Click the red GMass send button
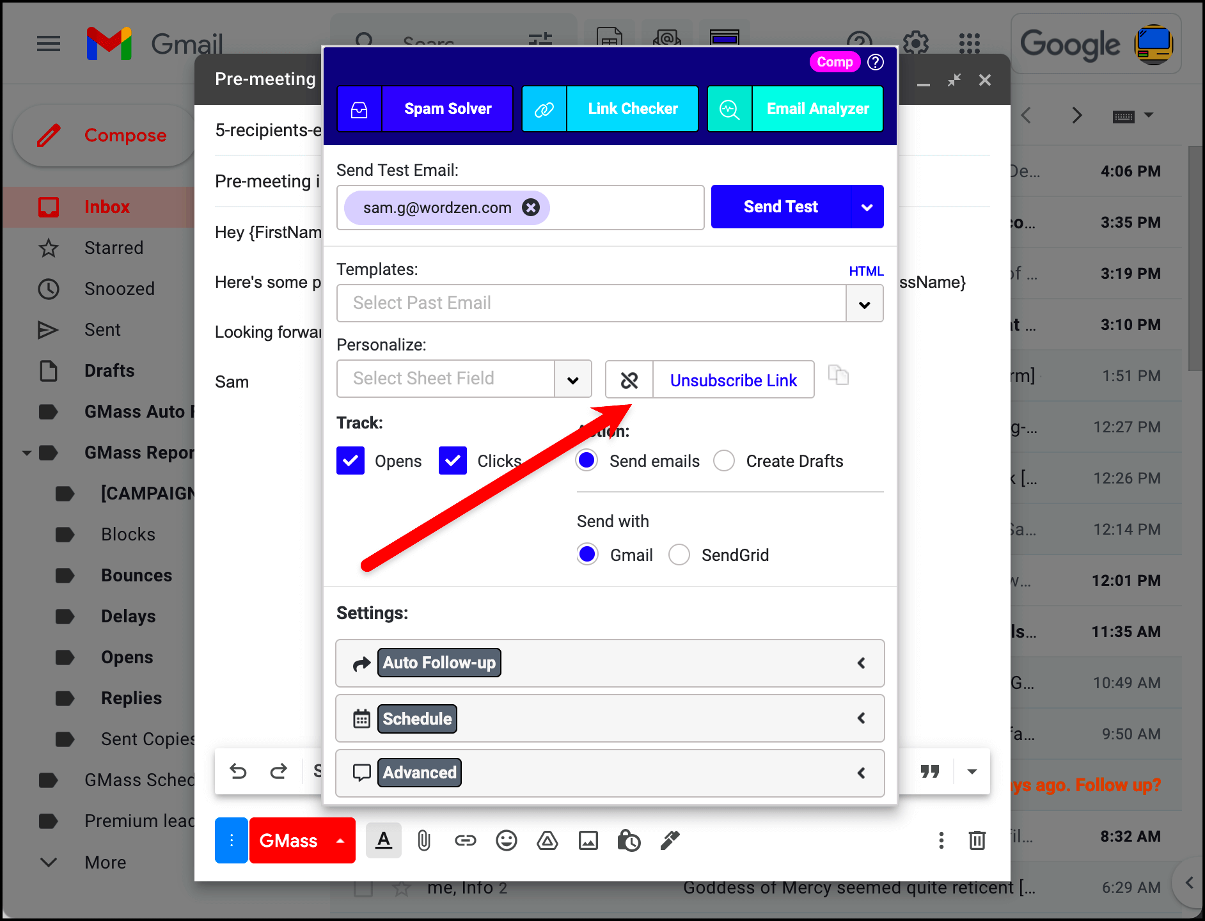This screenshot has width=1205, height=921. click(288, 840)
